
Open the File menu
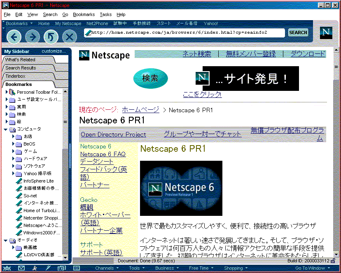point(7,14)
